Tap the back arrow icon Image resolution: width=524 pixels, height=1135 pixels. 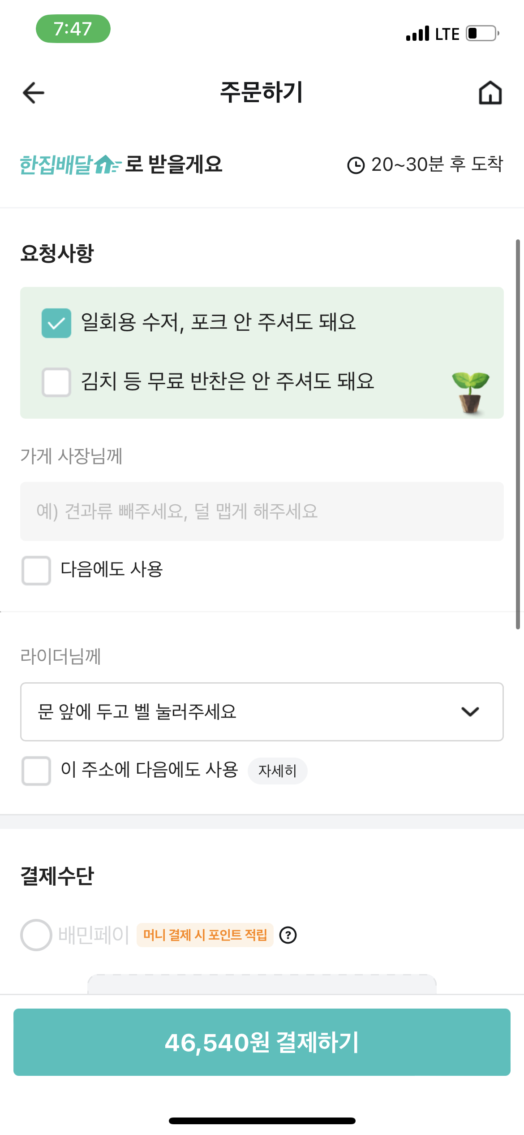coord(34,93)
